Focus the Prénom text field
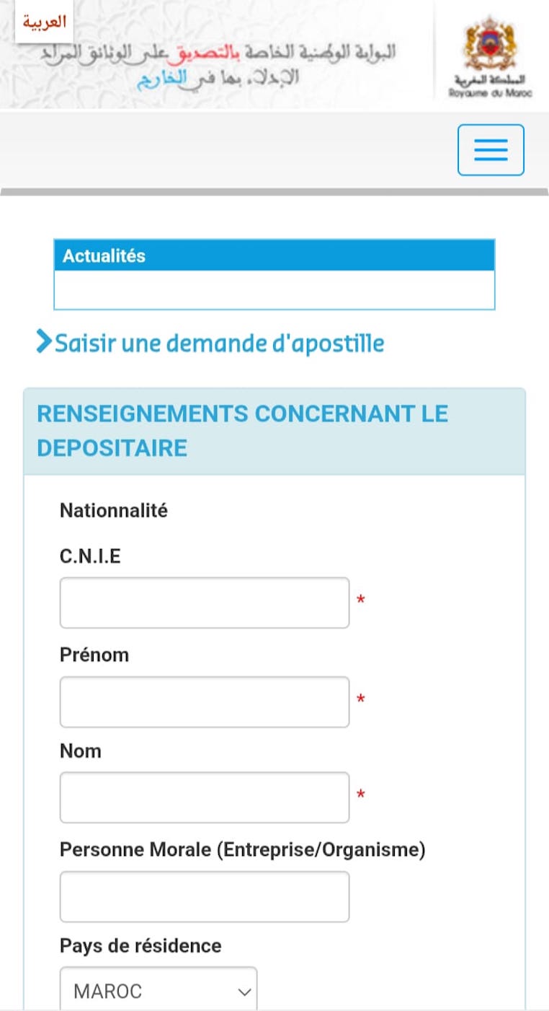 tap(205, 701)
